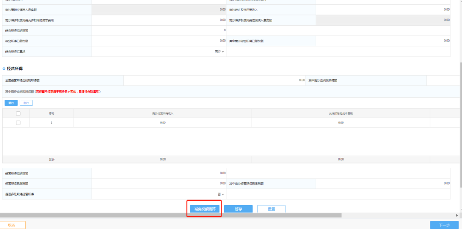Toggle the table header select-all checkbox
Screen dimensions: 462x229
click(x=18, y=113)
